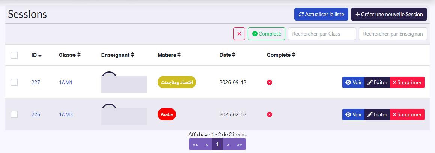Go to next page using » button
The height and width of the screenshot is (153, 435).
coord(228,144)
